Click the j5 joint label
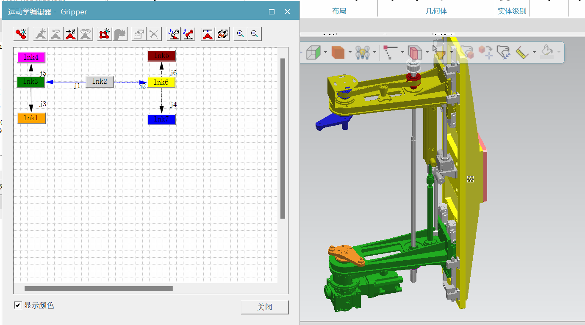 43,73
